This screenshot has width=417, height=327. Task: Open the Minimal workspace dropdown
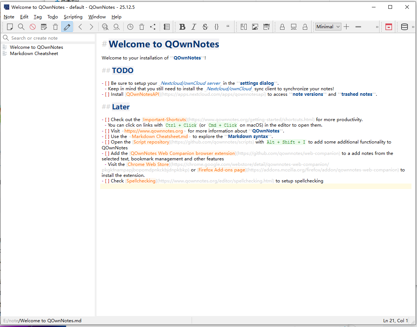(x=328, y=27)
